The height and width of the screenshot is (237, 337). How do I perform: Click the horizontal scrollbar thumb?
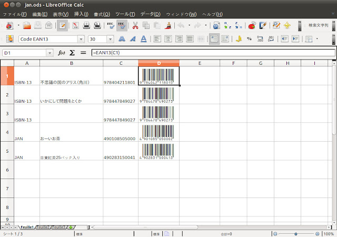click(145, 227)
